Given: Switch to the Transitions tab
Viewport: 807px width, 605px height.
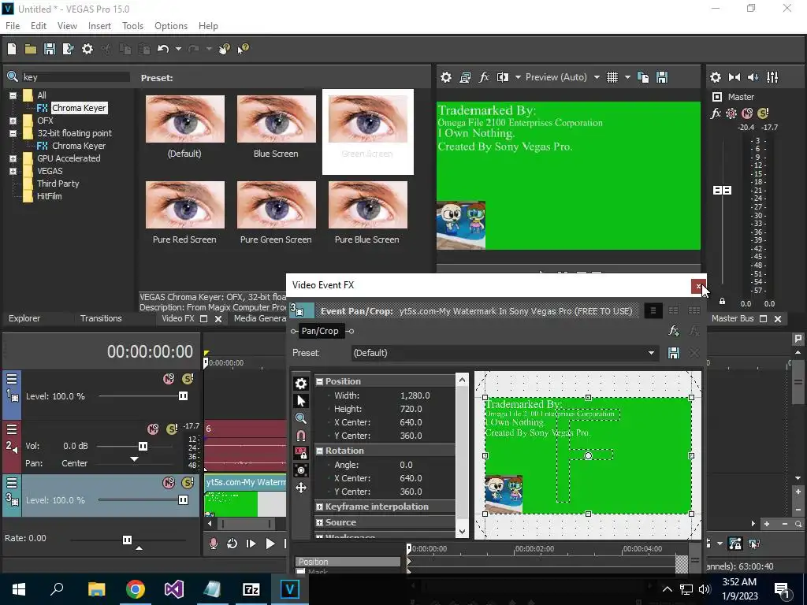Looking at the screenshot, I should 101,318.
